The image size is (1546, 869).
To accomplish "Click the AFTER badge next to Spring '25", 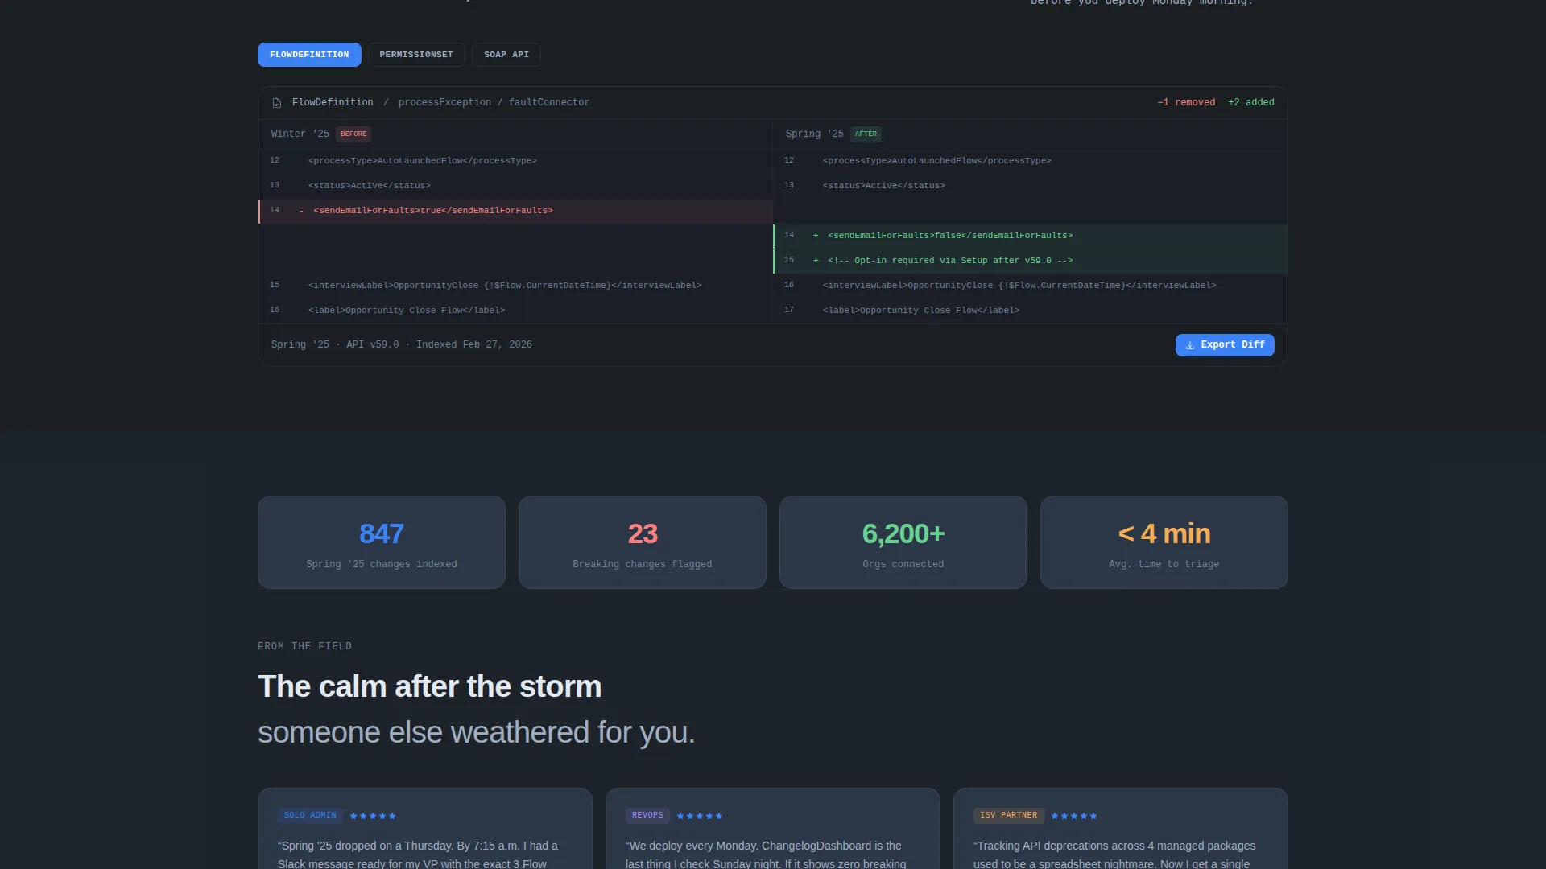I will coord(866,134).
